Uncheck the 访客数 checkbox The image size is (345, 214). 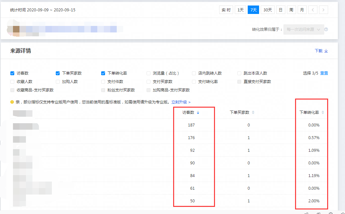click(x=12, y=73)
